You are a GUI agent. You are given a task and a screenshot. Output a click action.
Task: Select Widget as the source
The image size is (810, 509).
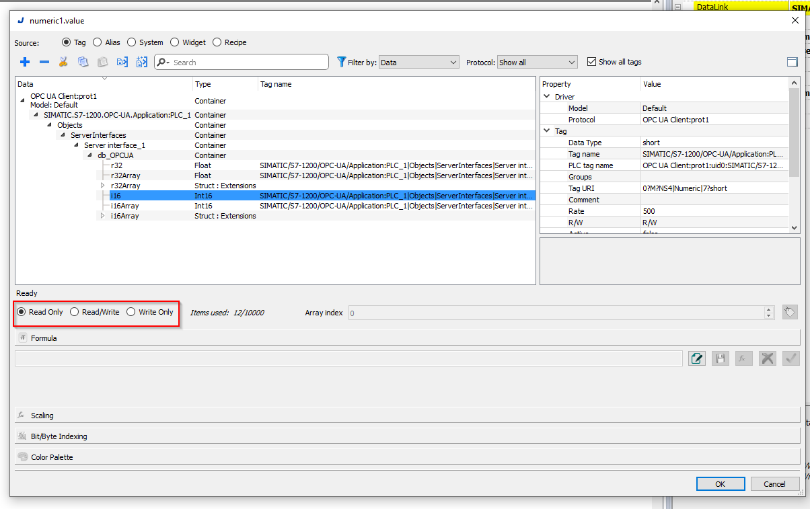175,42
